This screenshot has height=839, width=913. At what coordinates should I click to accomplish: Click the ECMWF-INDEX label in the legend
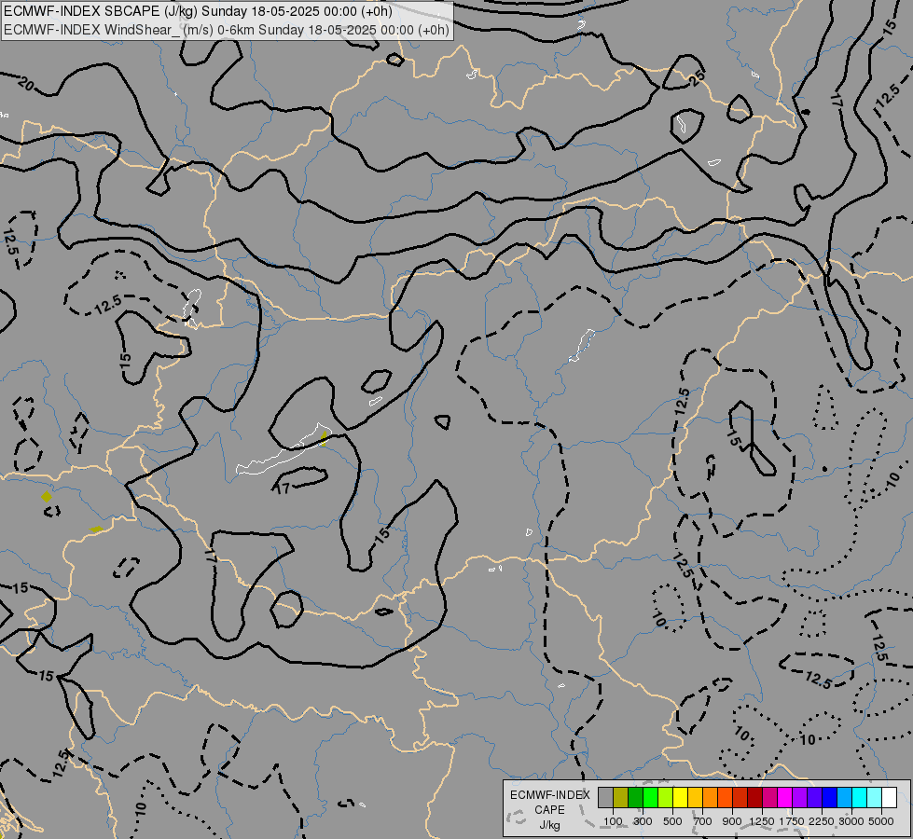pyautogui.click(x=549, y=795)
